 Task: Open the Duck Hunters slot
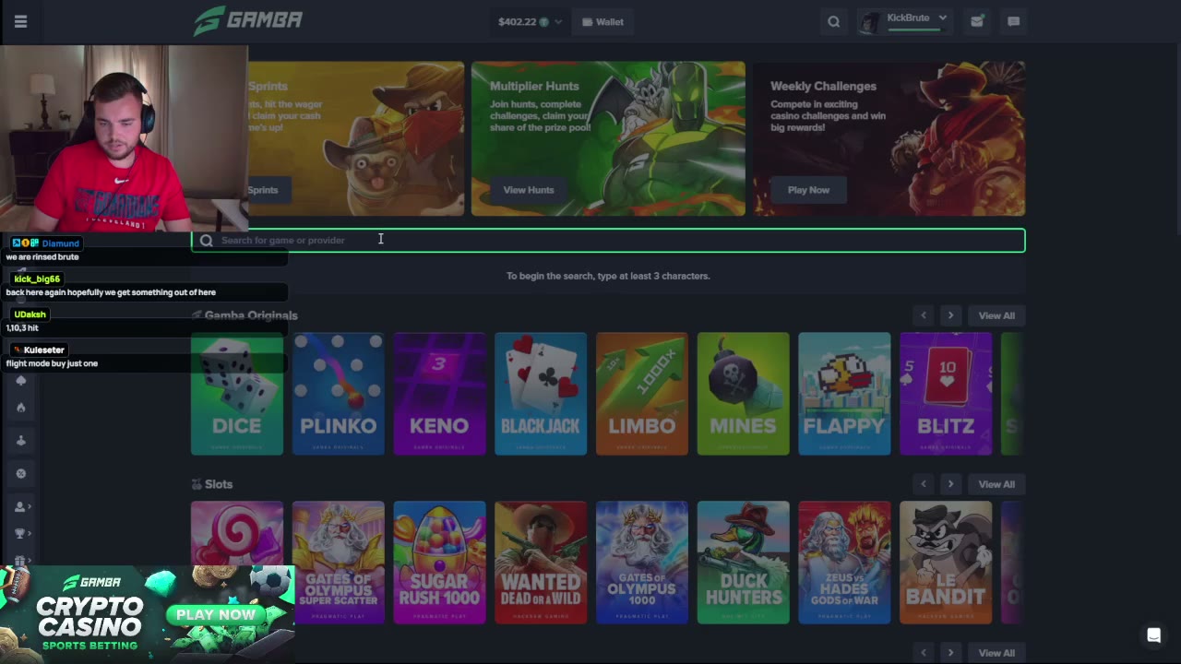[744, 563]
